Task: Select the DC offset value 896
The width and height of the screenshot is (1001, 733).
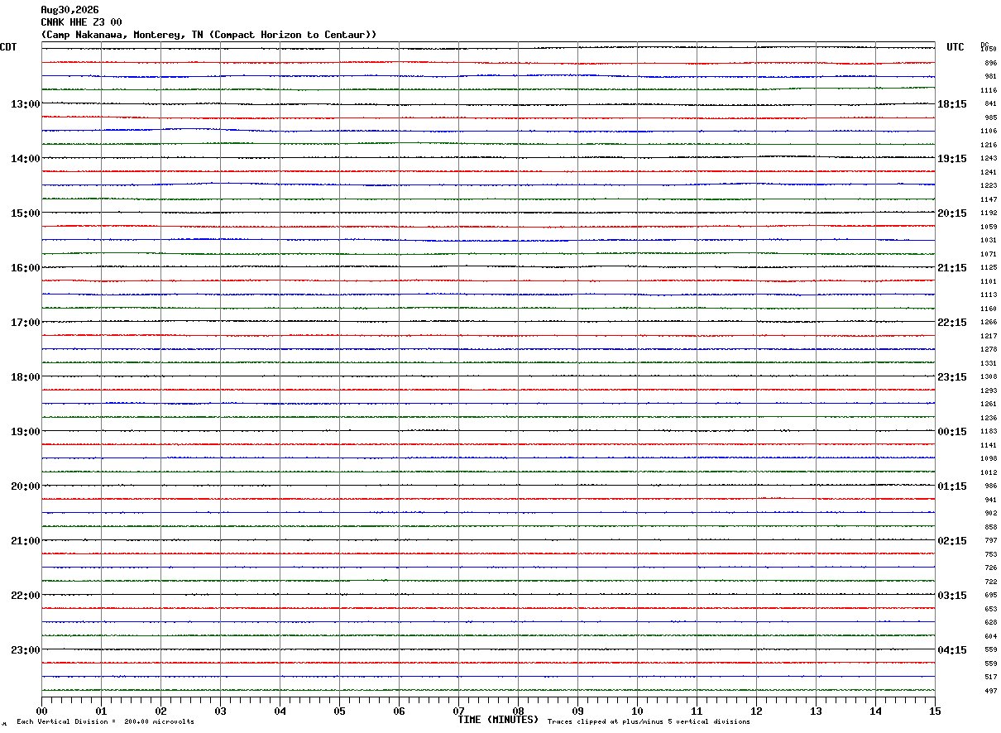Action: pyautogui.click(x=990, y=63)
